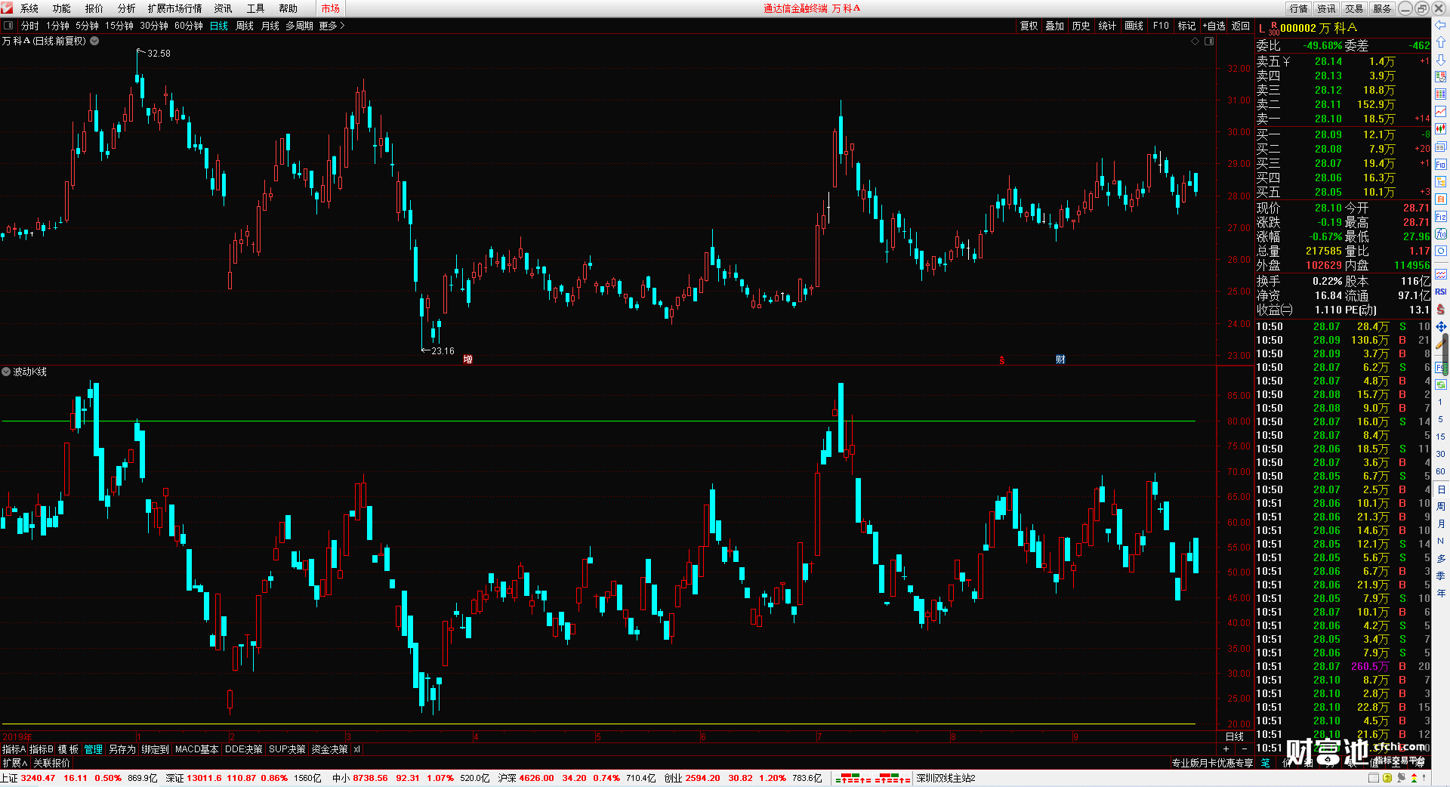Switch to the intraday line-chart icon
The width and height of the screenshot is (1450, 787).
(1440, 112)
